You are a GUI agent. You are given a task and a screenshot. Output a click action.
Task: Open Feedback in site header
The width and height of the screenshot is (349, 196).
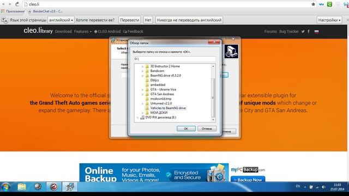(x=133, y=32)
